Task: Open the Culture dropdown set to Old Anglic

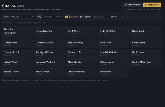Action: tap(22, 17)
